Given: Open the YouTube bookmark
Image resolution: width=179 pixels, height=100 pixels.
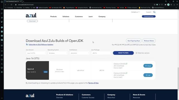Looking at the screenshot, I should pyautogui.click(x=121, y=8).
